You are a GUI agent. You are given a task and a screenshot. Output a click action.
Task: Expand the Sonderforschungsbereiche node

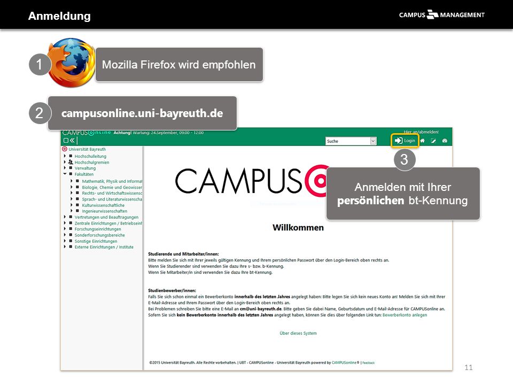coord(65,235)
